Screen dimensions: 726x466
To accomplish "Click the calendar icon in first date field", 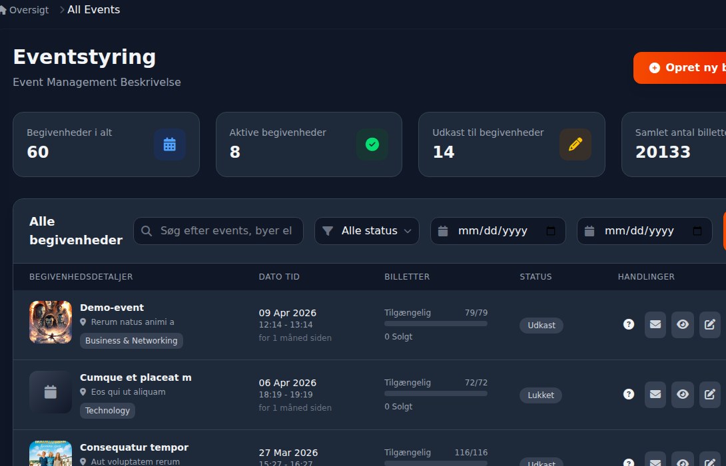I will pyautogui.click(x=443, y=231).
